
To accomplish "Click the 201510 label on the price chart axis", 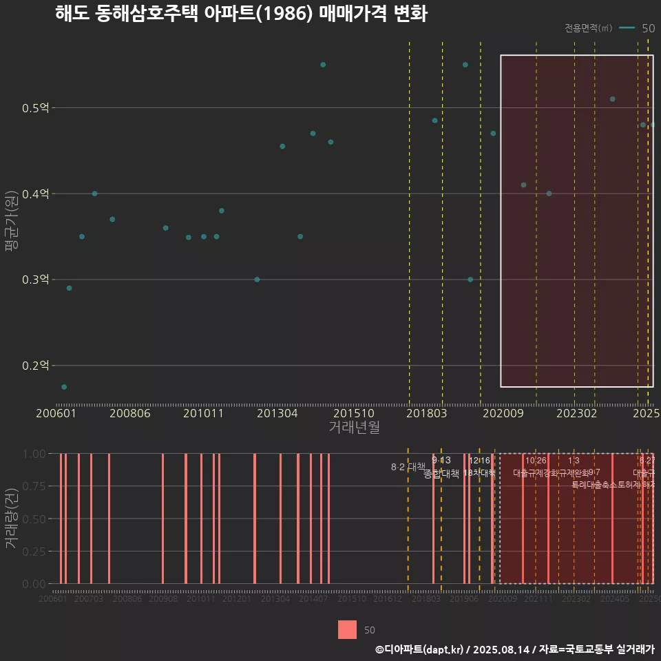I will point(354,413).
